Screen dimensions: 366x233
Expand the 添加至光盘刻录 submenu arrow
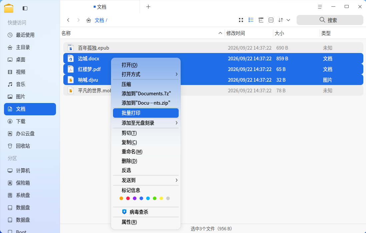(x=176, y=123)
